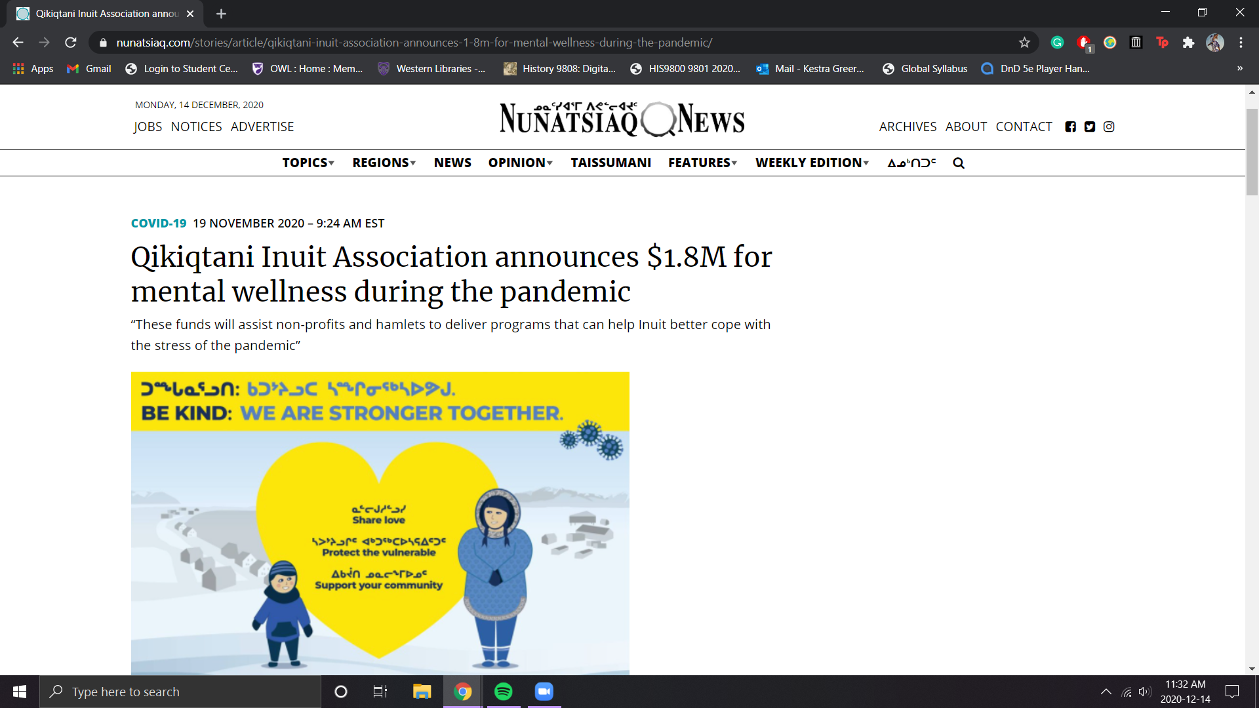Go to the NEWS section
The width and height of the screenshot is (1259, 708).
pos(452,163)
